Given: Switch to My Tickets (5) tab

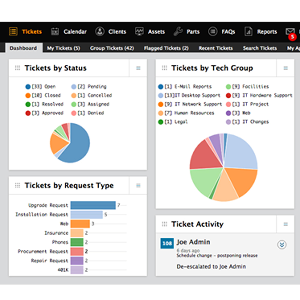Looking at the screenshot, I should tap(63, 48).
